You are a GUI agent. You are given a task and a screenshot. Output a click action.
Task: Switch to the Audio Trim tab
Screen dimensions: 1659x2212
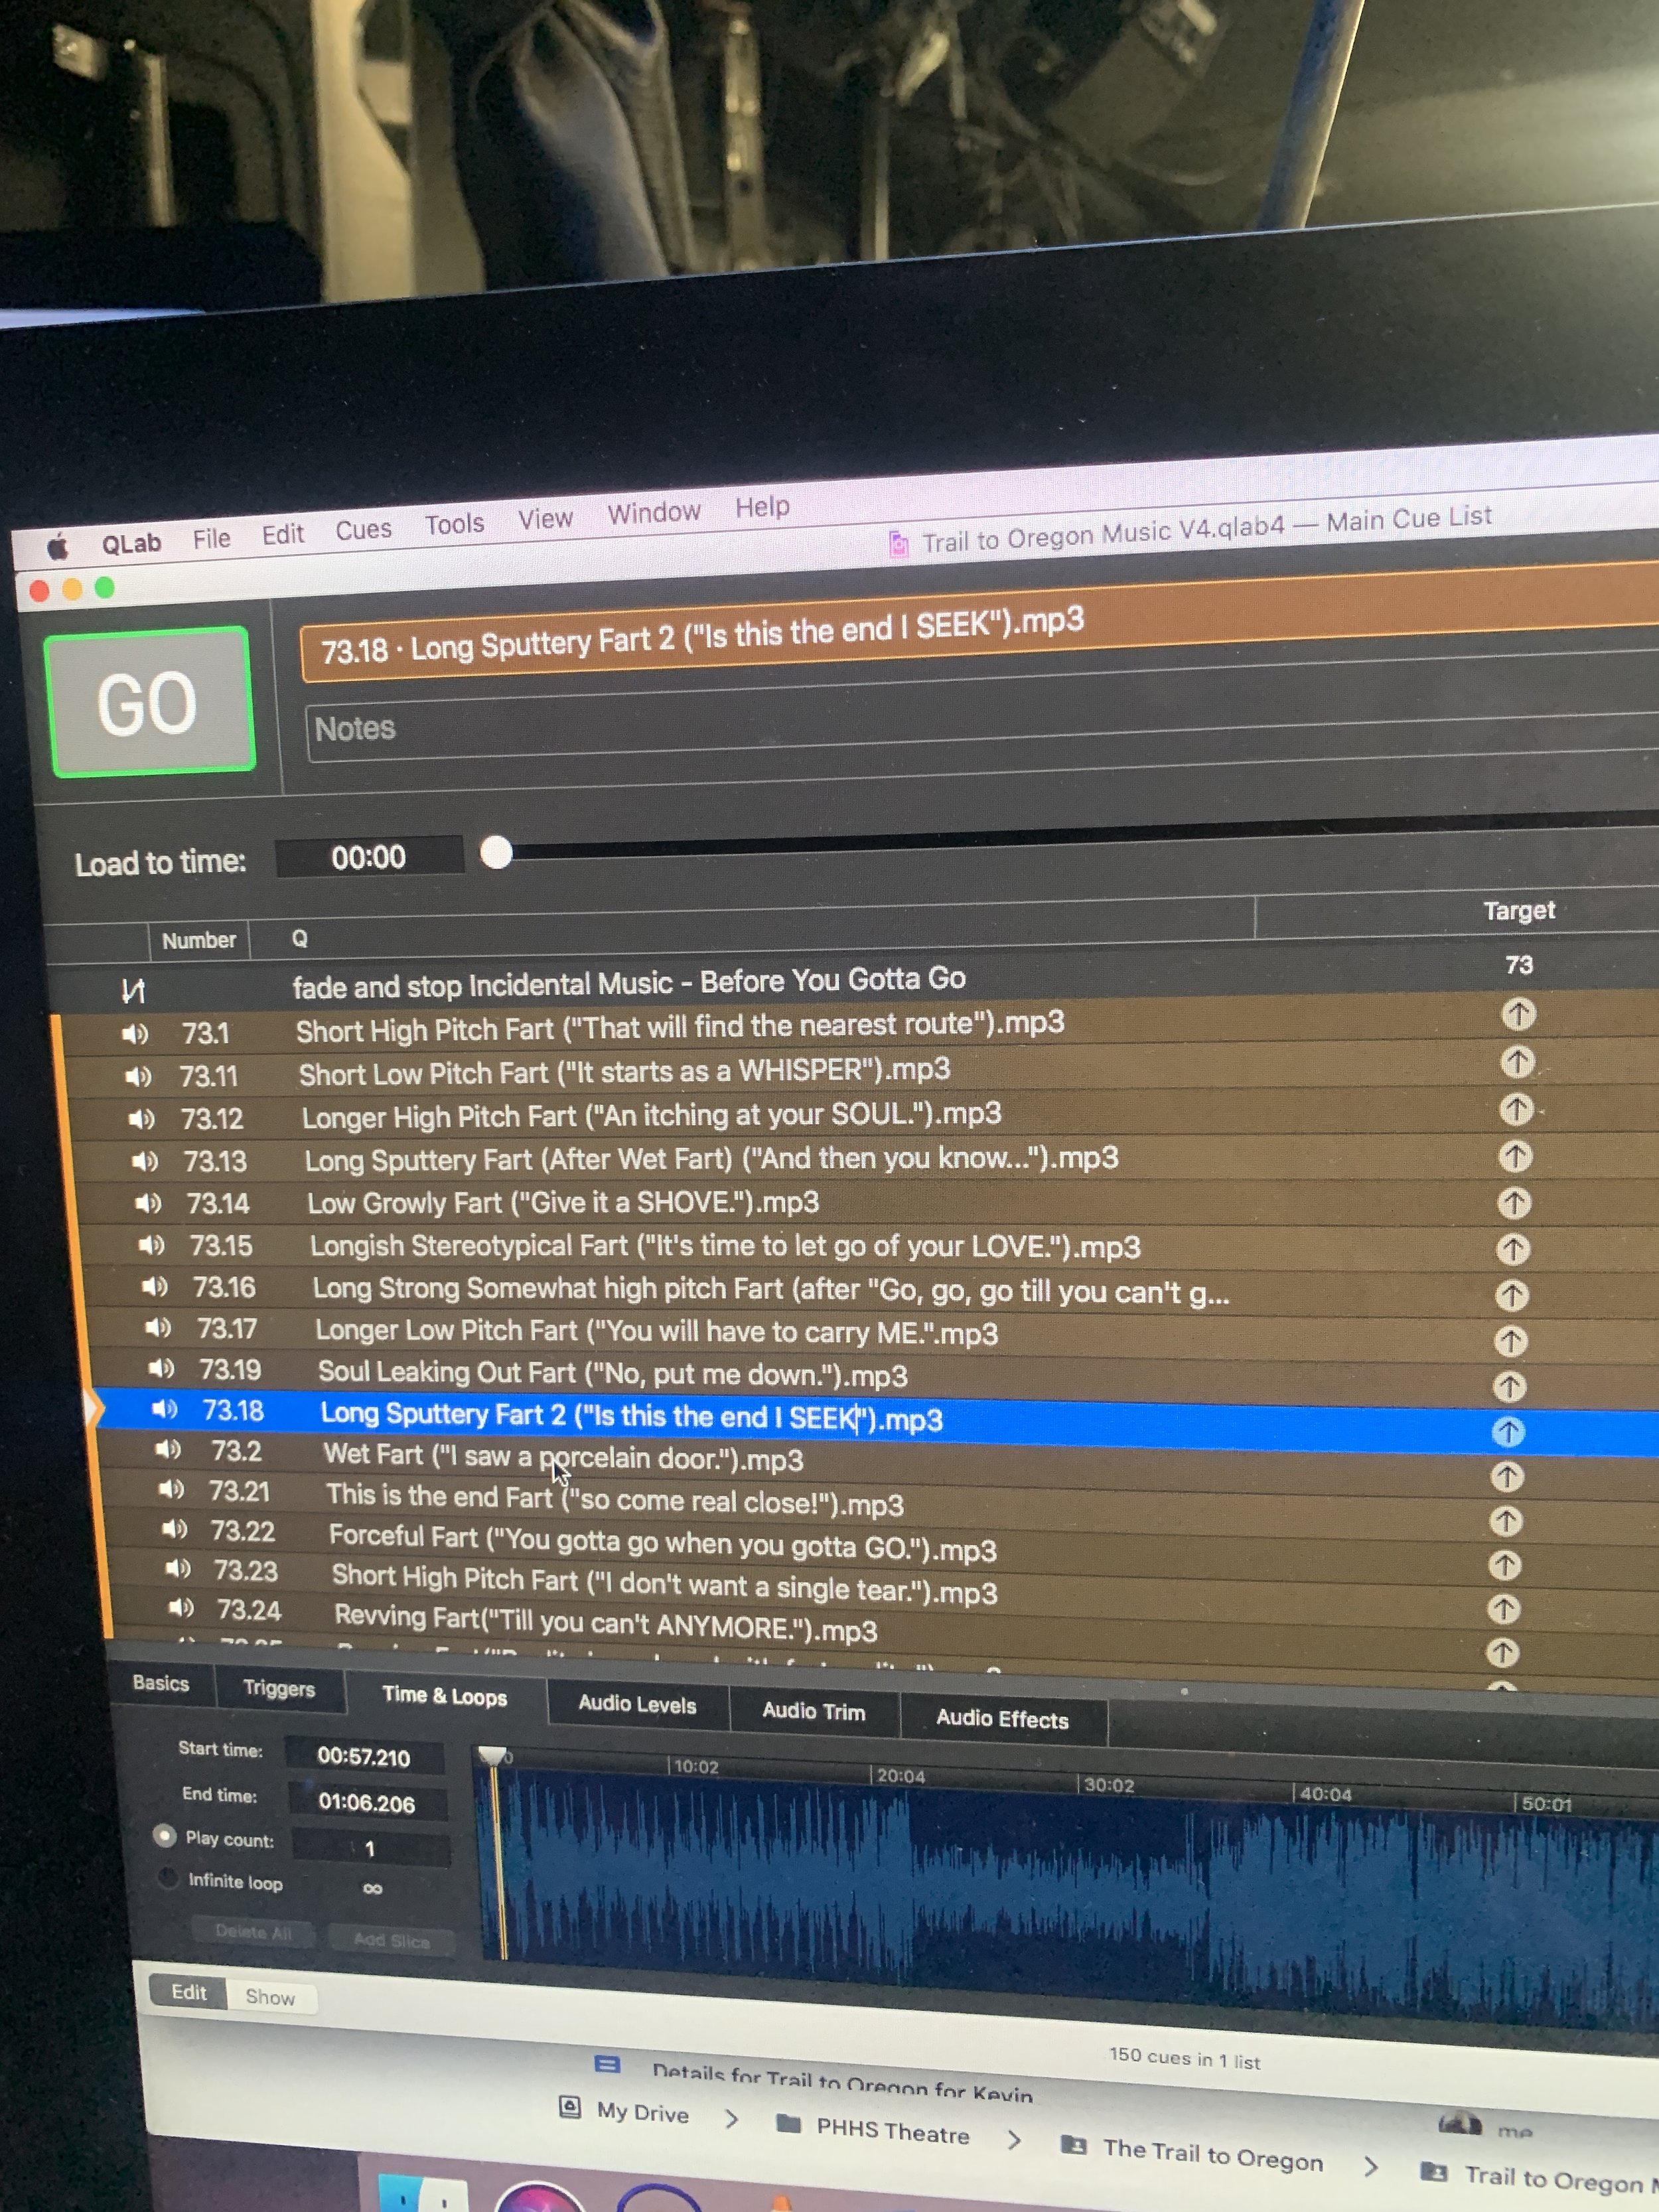pyautogui.click(x=814, y=1711)
